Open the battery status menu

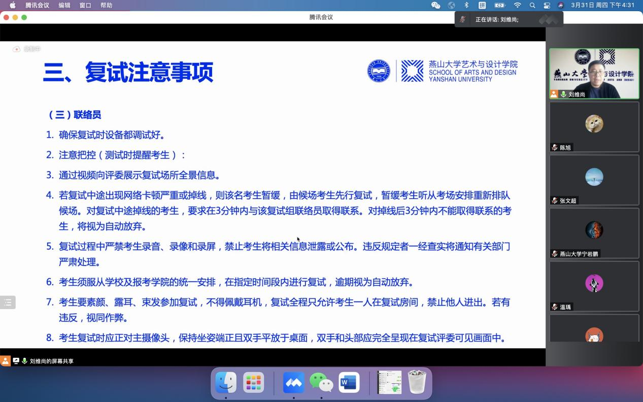(499, 5)
